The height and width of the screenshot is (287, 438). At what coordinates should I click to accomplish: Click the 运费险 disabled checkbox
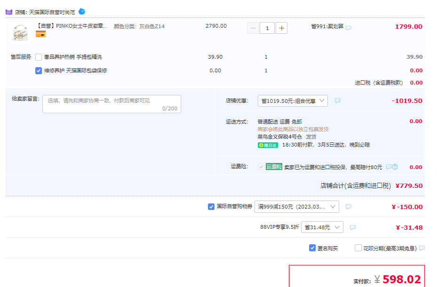pos(261,167)
